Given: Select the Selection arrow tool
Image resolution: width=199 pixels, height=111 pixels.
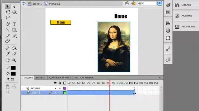Looking at the screenshot, I should pos(7,6).
